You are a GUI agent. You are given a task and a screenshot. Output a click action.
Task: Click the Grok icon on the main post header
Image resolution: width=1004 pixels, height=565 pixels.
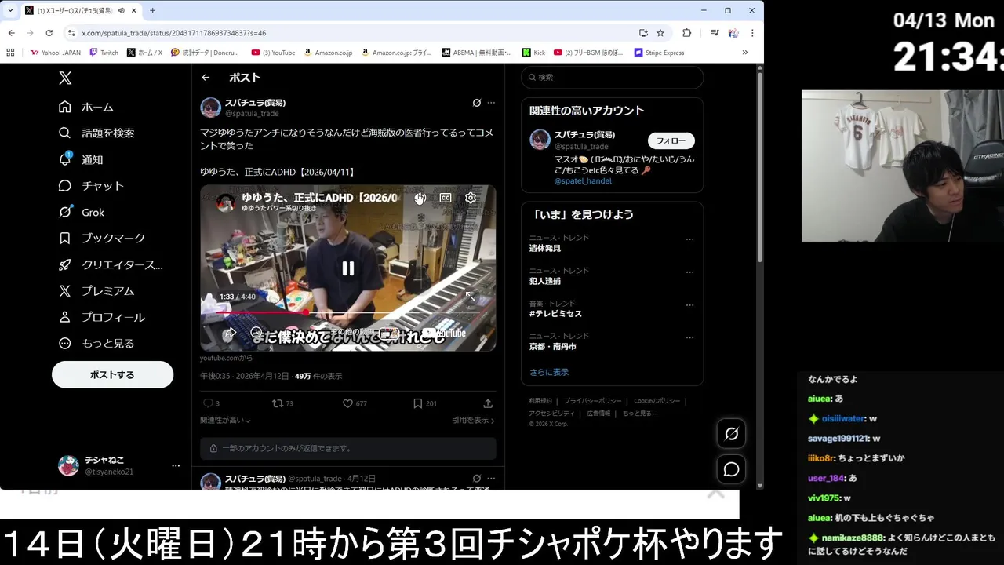[x=476, y=103]
